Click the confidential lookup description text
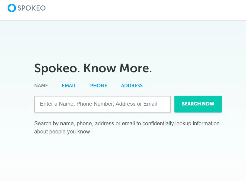The image size is (246, 181). 127,127
